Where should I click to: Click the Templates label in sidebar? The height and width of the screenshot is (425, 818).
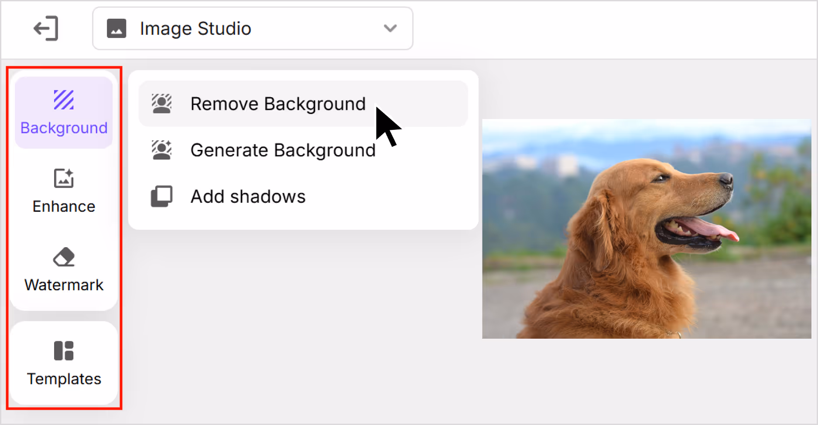coord(64,379)
